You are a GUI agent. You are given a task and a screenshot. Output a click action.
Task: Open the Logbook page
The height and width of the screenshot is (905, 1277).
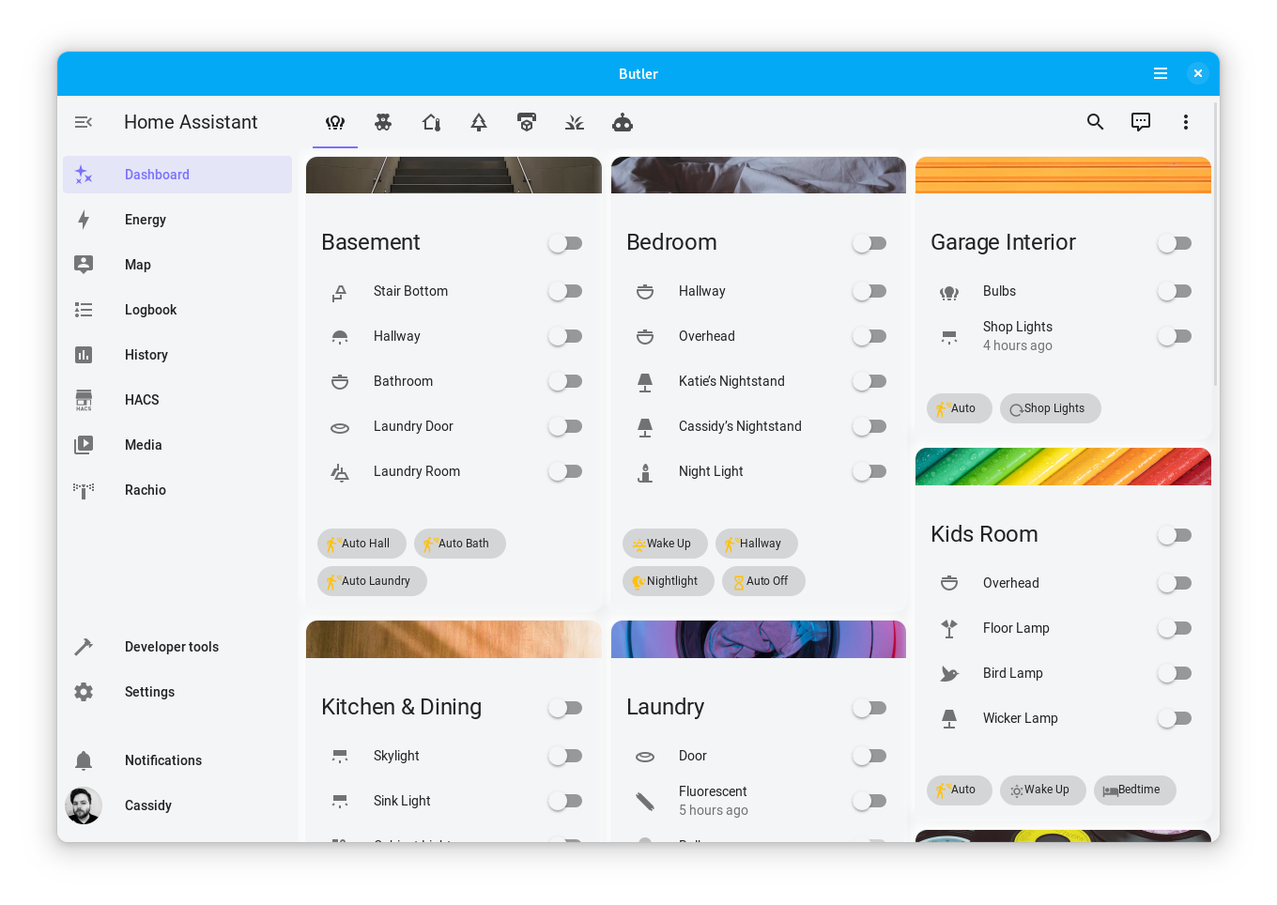[177, 310]
